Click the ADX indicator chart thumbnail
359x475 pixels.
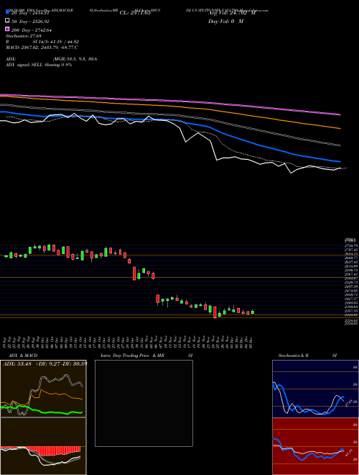point(43,389)
